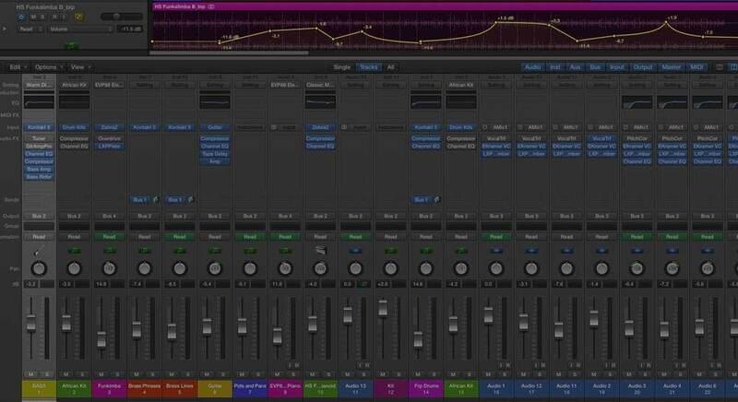This screenshot has height=402, width=738.
Task: Open the Zebra2 instrument on Funkalimba strip
Action: [109, 127]
